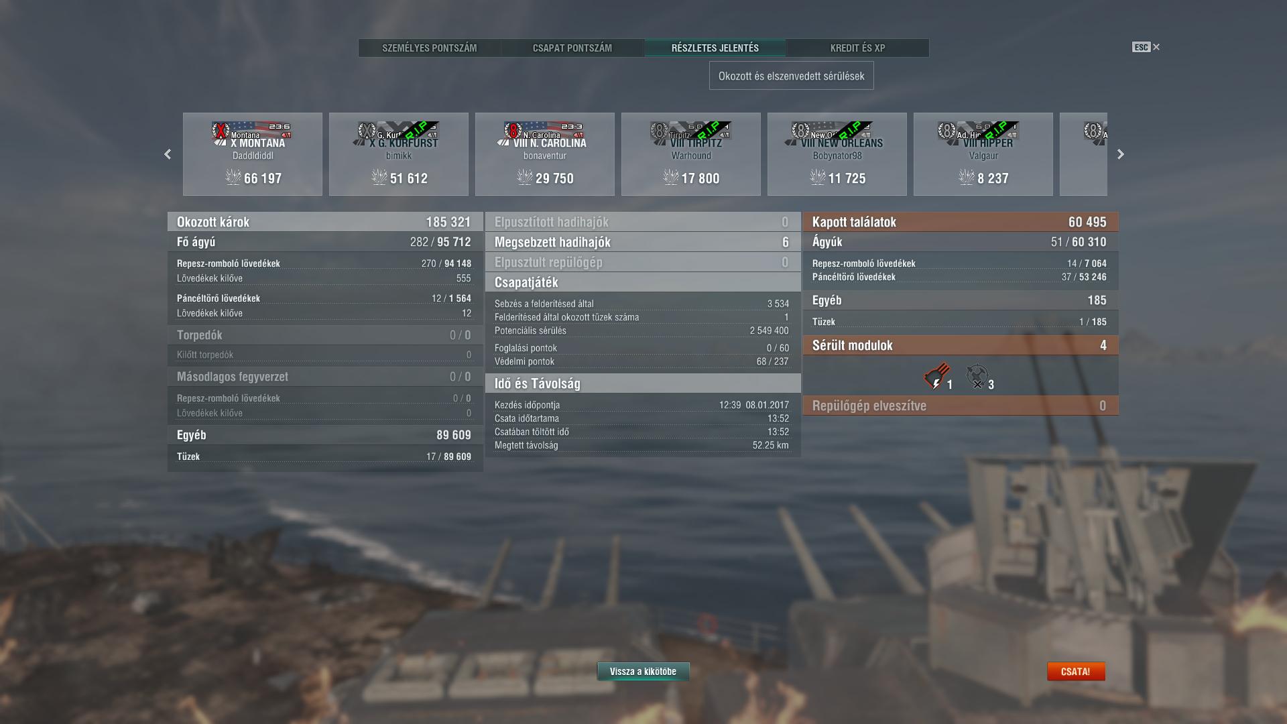Start a new battle with CSATA!
Screen dimensions: 1287x724
click(x=1076, y=671)
